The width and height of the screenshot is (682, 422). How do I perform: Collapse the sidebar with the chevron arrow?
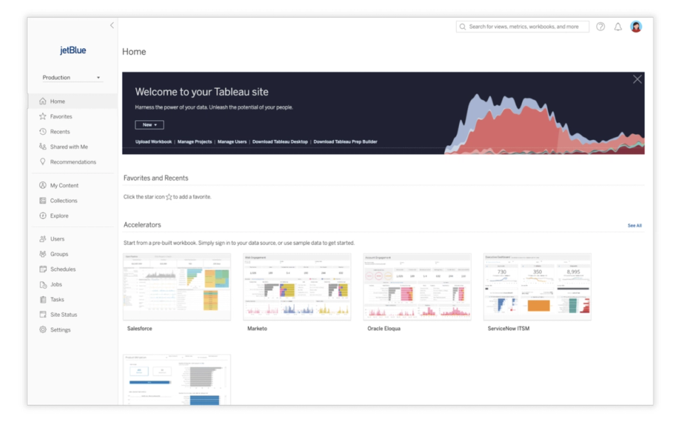click(112, 26)
